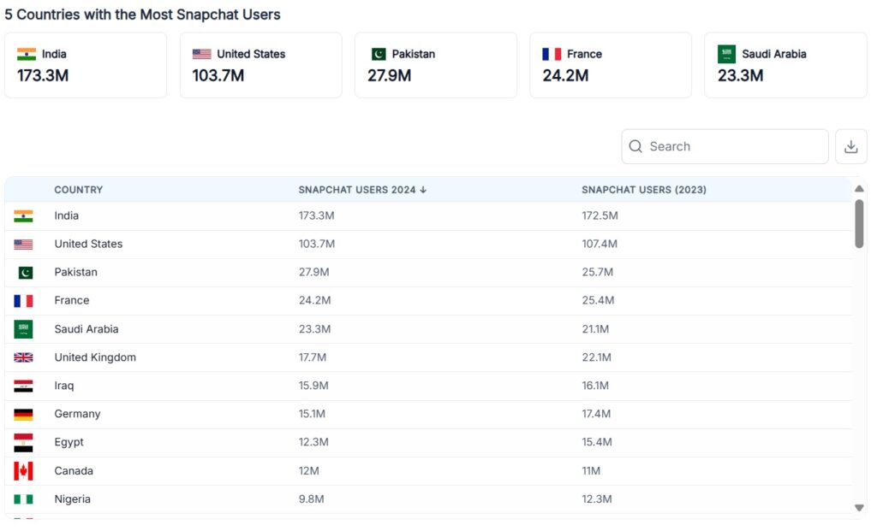Sort by the Country column header
This screenshot has height=531, width=877.
pyautogui.click(x=78, y=190)
